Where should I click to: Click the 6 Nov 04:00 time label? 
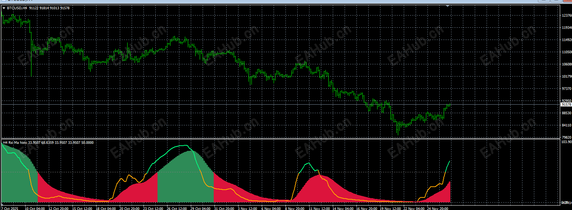pyautogui.click(x=271, y=208)
